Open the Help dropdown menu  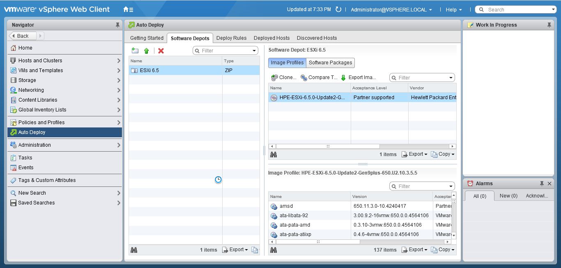[x=453, y=10]
